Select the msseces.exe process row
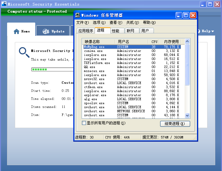This screenshot has width=222, height=171. pyautogui.click(x=132, y=71)
